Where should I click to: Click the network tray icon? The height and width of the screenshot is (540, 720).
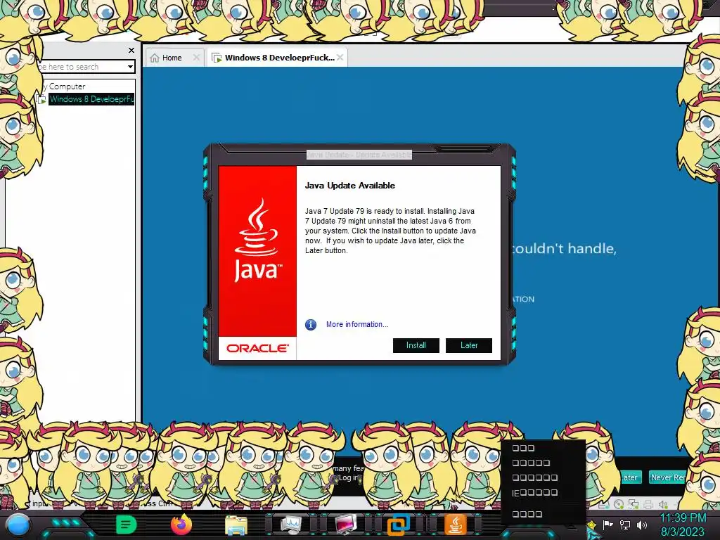point(625,525)
